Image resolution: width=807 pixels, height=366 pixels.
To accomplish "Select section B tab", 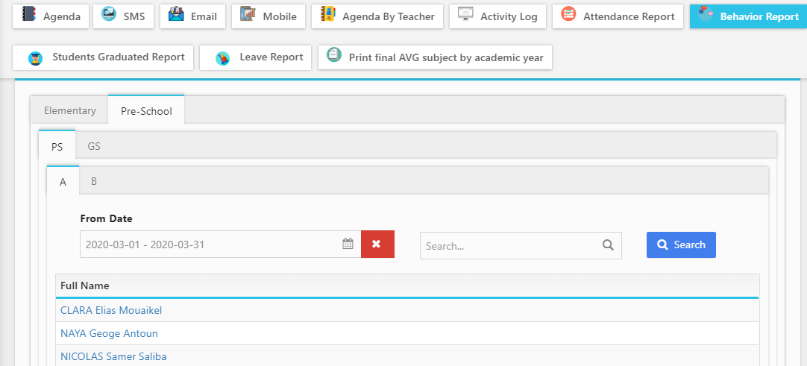I will (x=94, y=181).
